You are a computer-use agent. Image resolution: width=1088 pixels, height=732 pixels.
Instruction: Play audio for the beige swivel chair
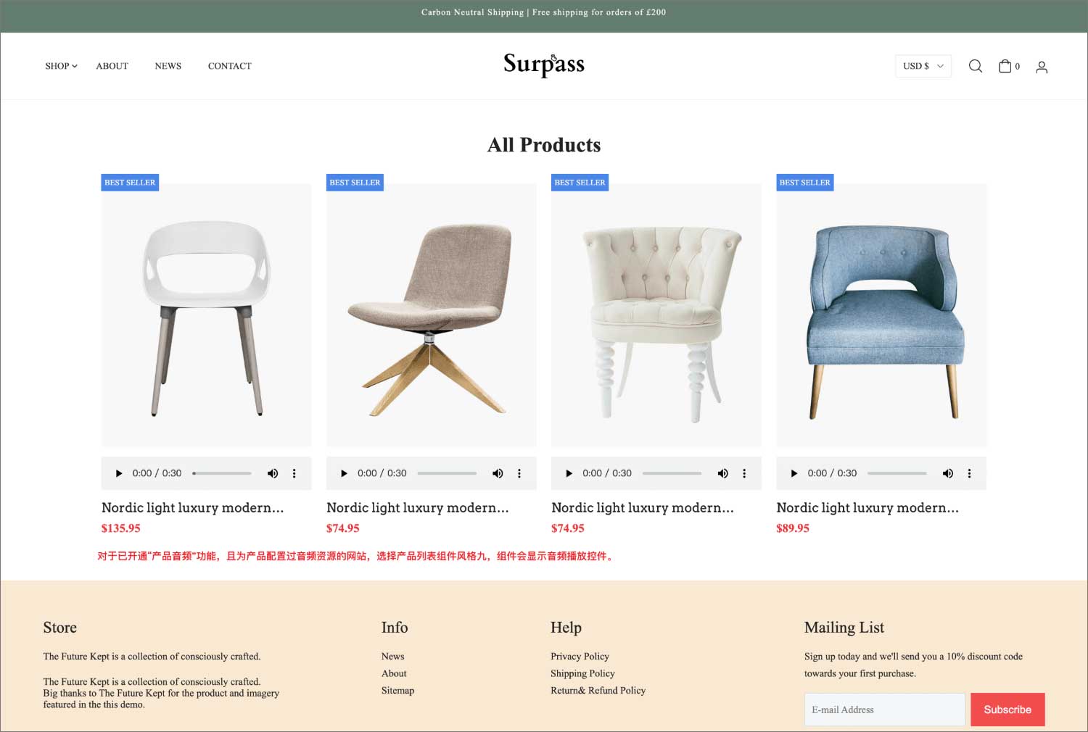point(344,473)
